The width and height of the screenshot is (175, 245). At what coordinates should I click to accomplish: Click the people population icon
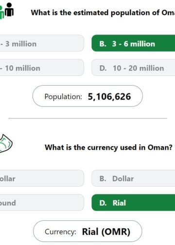click(7, 11)
